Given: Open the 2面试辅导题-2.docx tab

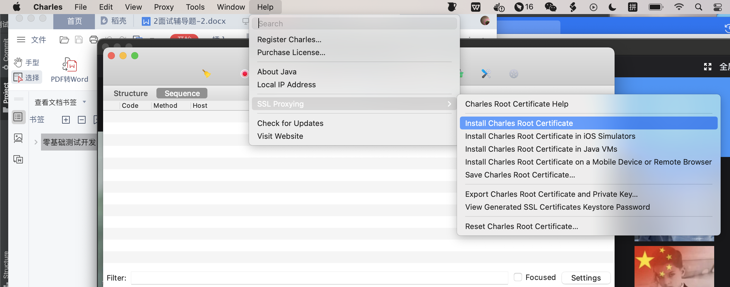Looking at the screenshot, I should [184, 21].
